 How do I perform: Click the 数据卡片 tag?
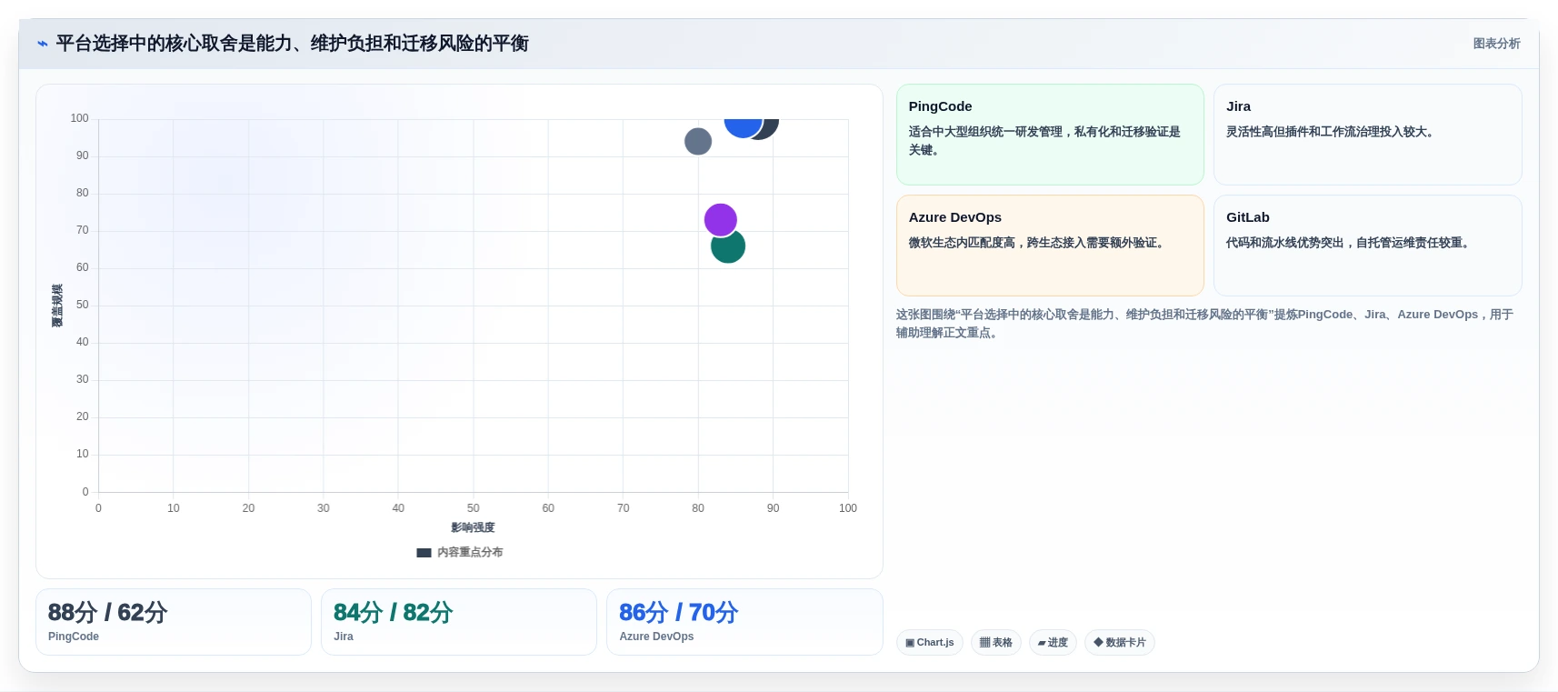pos(1119,643)
